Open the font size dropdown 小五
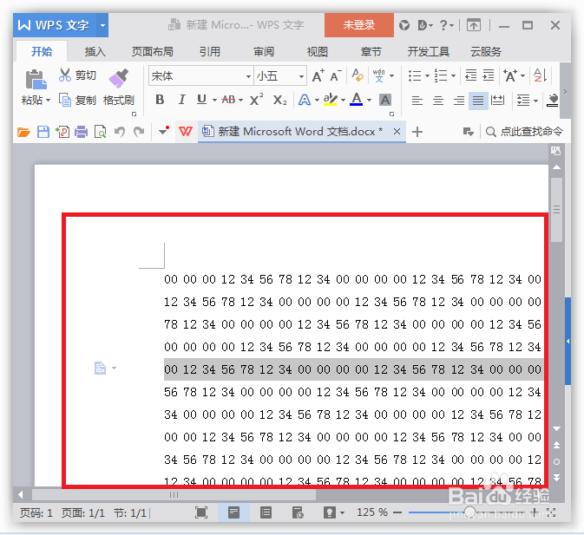Screen dimensions: 584x535 [301, 76]
